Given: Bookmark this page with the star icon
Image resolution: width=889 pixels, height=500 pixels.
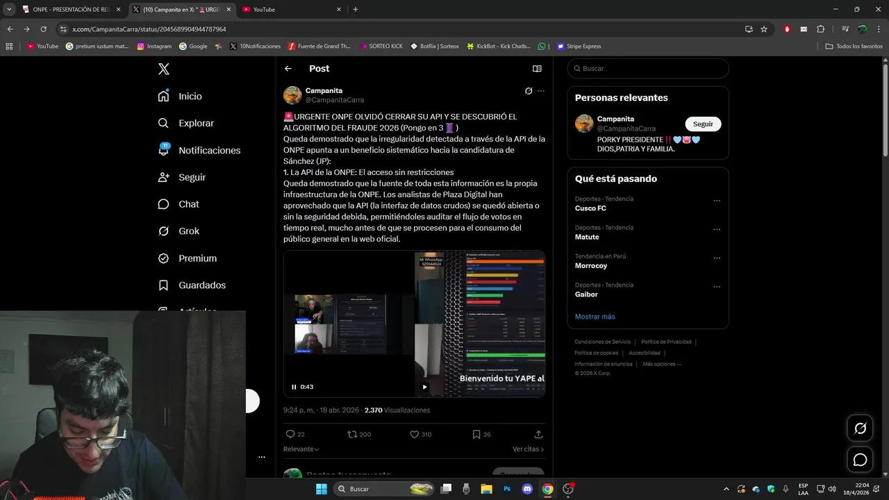Looking at the screenshot, I should [764, 29].
